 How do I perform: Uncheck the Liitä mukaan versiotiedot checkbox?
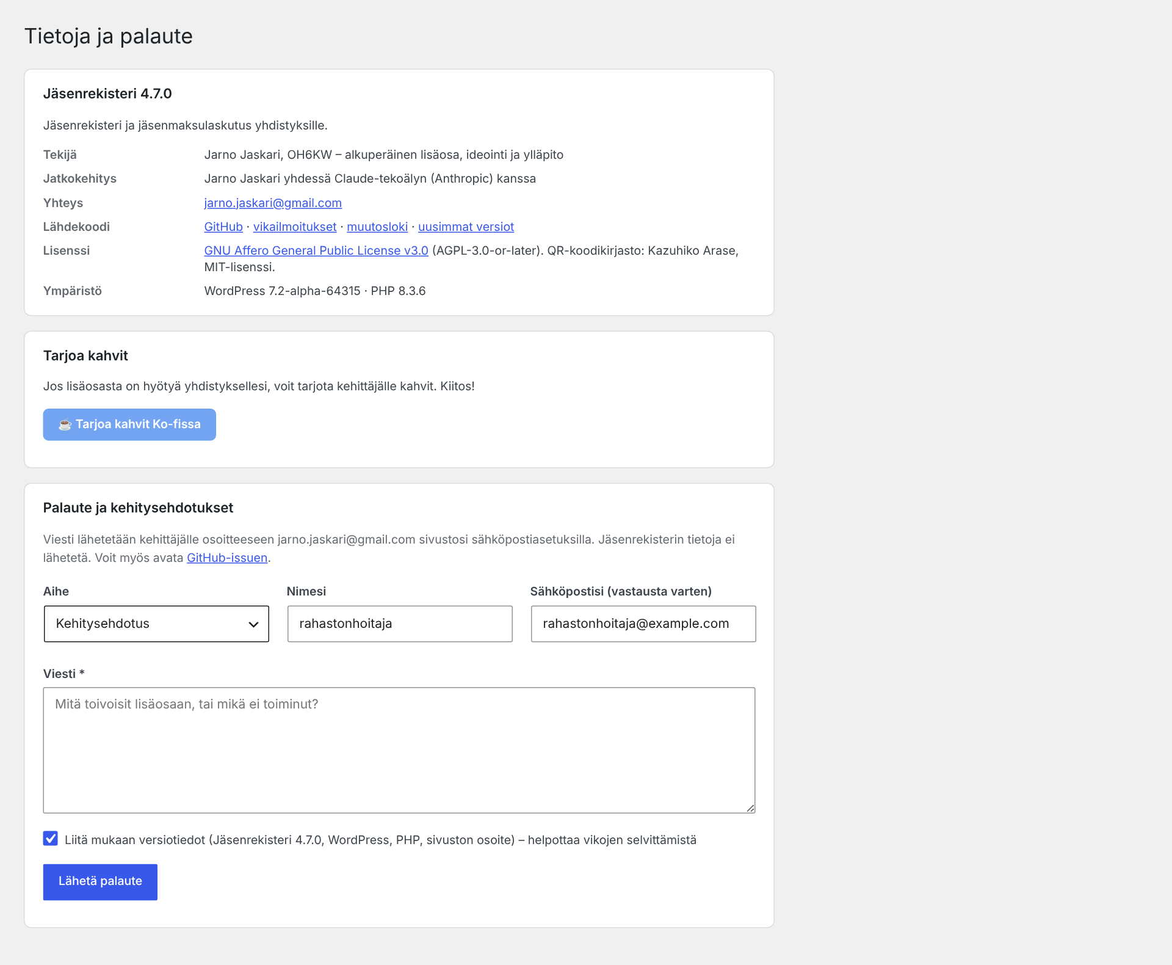51,839
